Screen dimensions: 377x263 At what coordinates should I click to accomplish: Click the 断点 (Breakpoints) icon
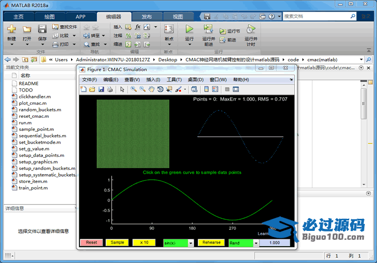(169, 29)
